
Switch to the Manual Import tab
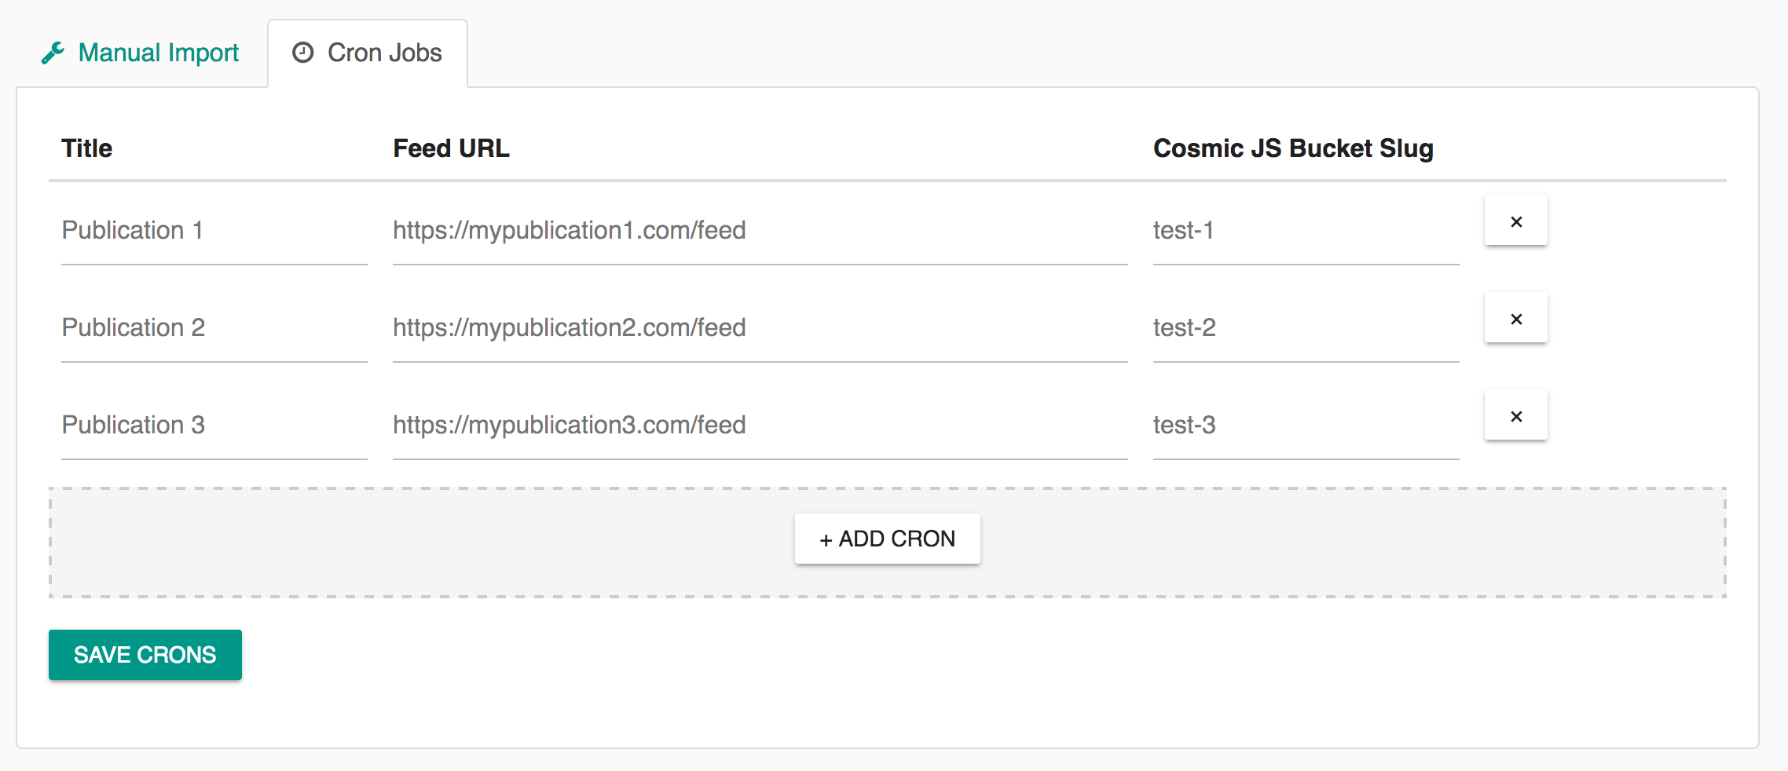pos(140,53)
